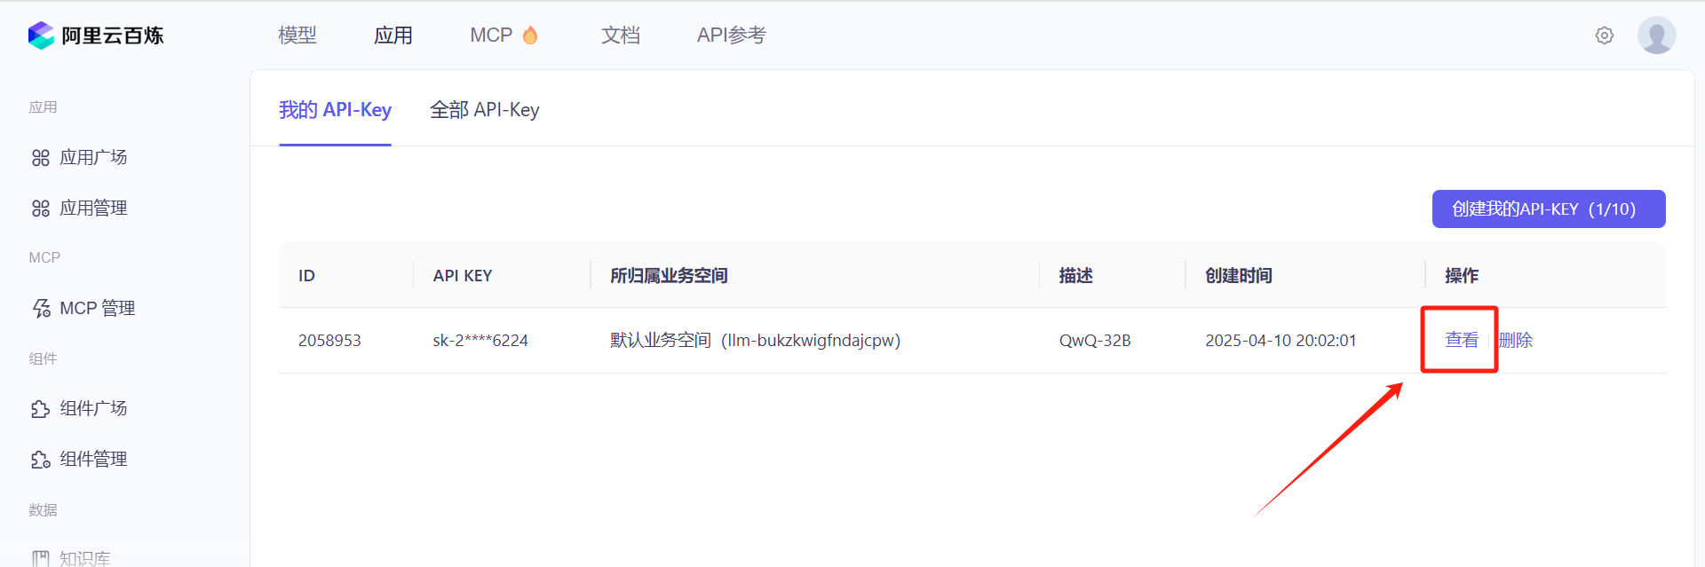Click the ID cell 2058953

(x=329, y=341)
